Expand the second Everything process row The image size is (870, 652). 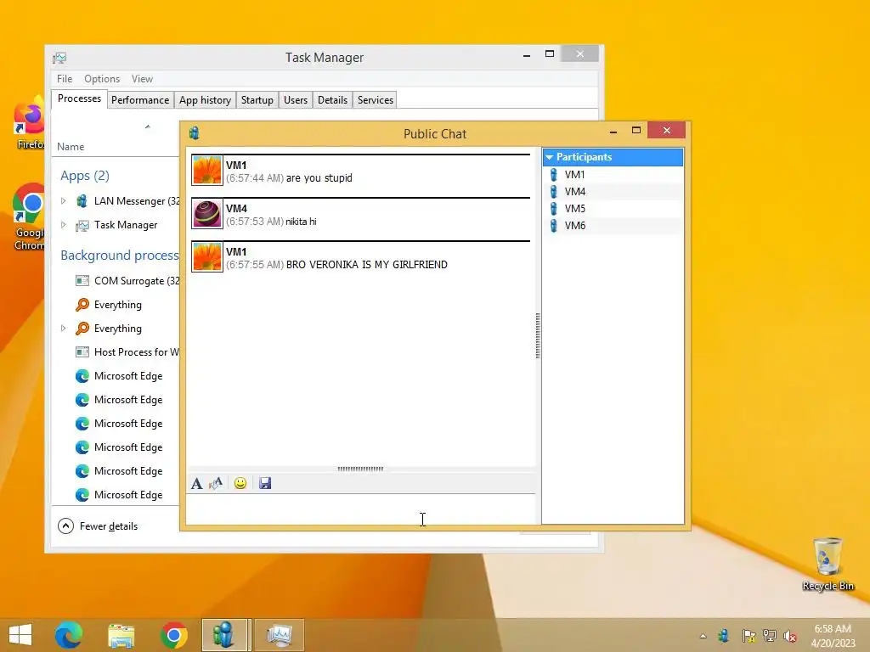point(63,329)
